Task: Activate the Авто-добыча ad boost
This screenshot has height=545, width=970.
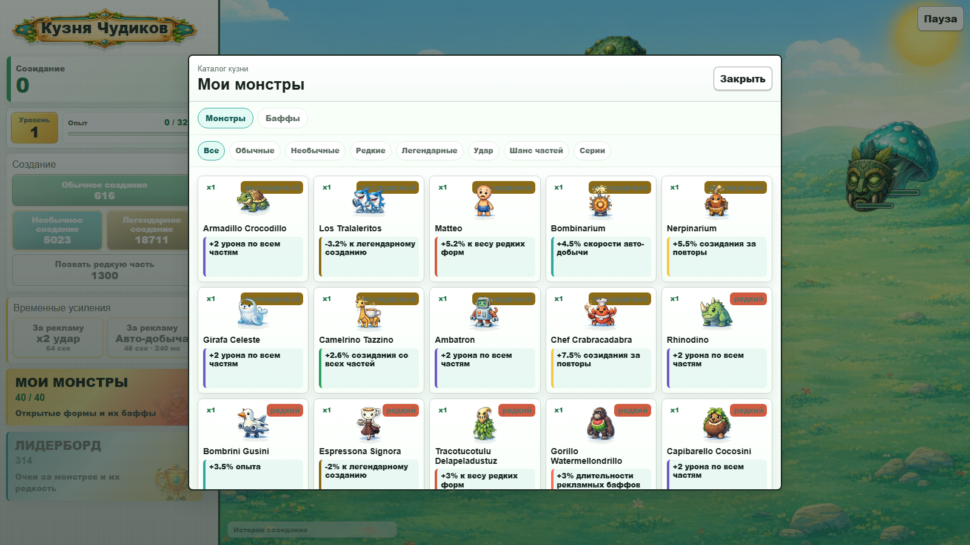Action: 149,338
